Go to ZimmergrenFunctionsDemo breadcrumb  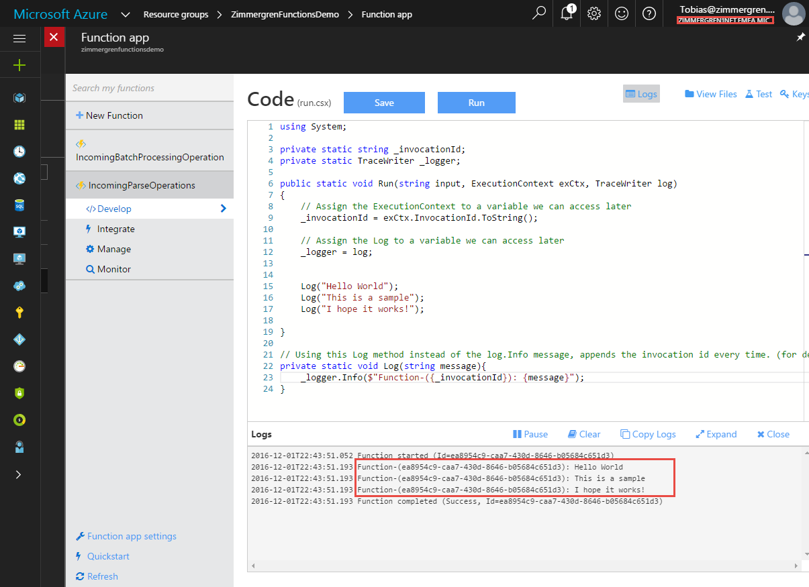click(285, 14)
